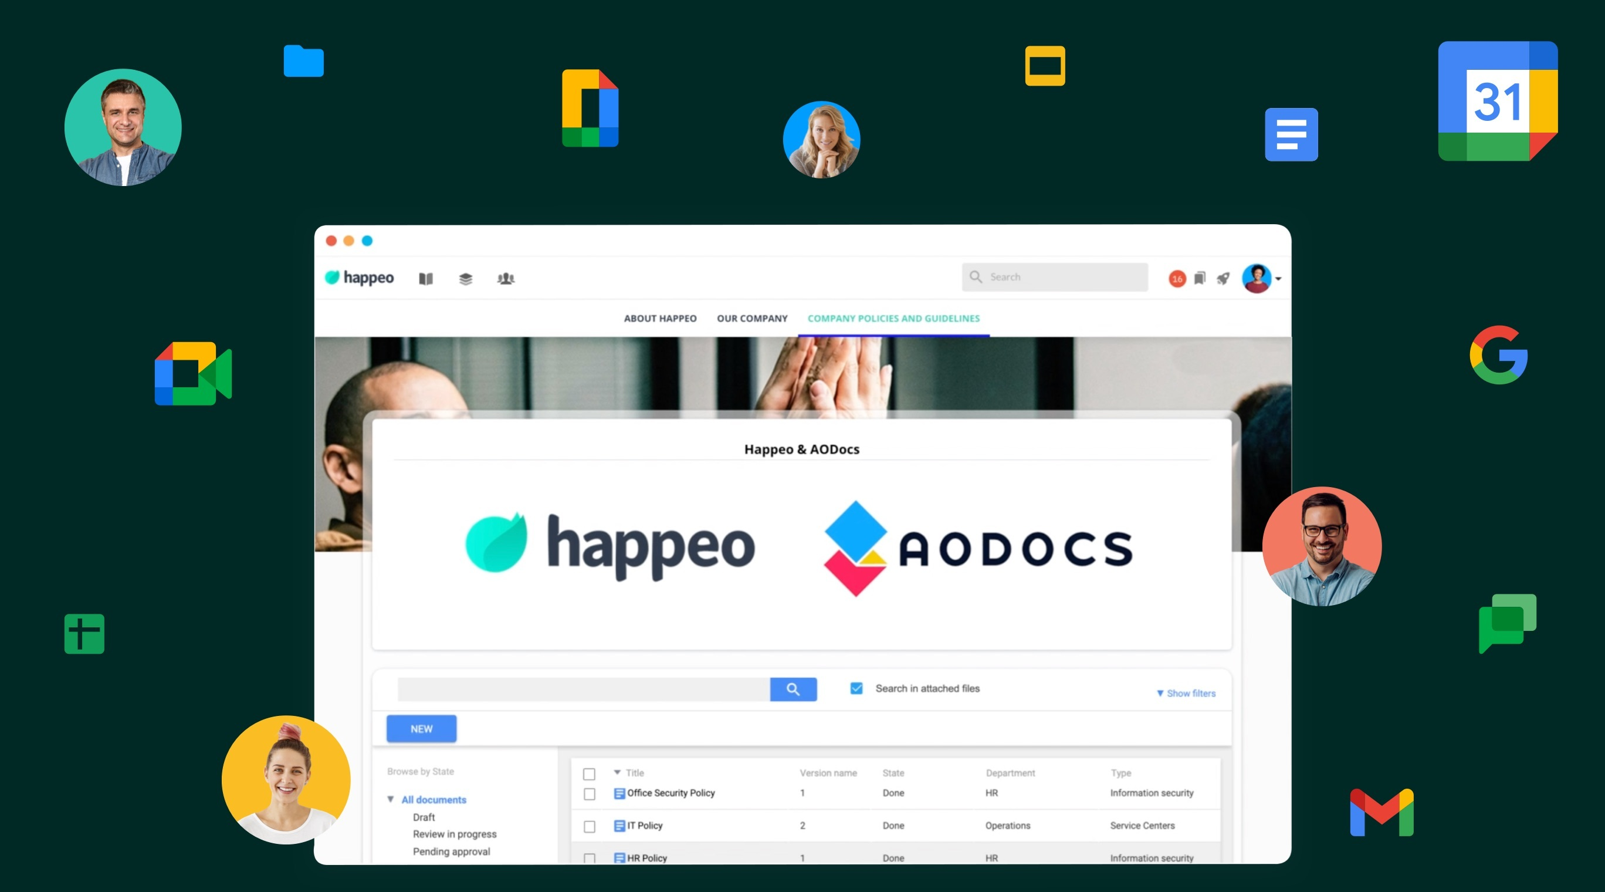Viewport: 1605px width, 892px height.
Task: Click the document icon beside IT Policy
Action: [x=619, y=825]
